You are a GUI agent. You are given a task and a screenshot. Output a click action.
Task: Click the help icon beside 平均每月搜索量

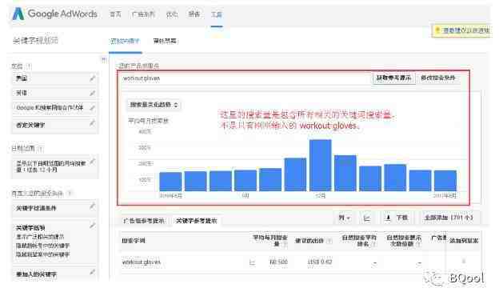click(285, 244)
